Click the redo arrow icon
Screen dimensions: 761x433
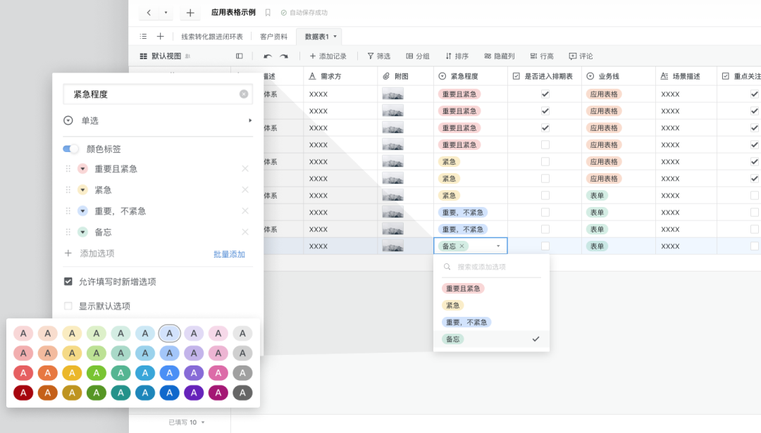[285, 56]
